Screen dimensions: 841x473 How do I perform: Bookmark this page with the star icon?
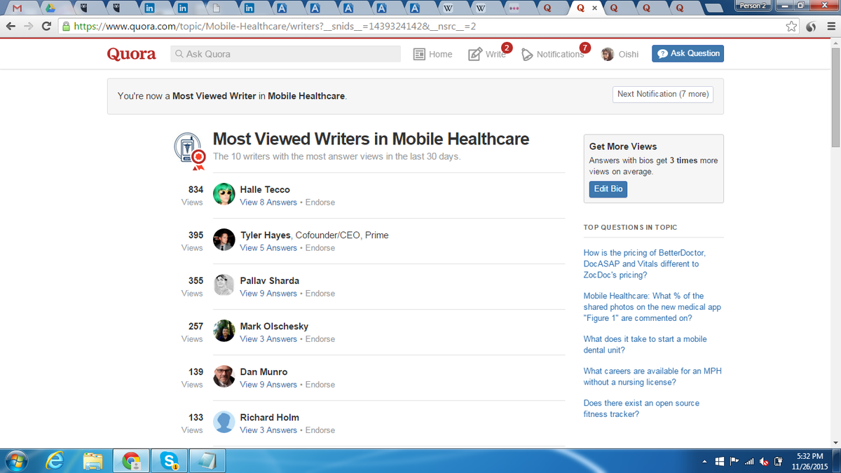coord(791,26)
